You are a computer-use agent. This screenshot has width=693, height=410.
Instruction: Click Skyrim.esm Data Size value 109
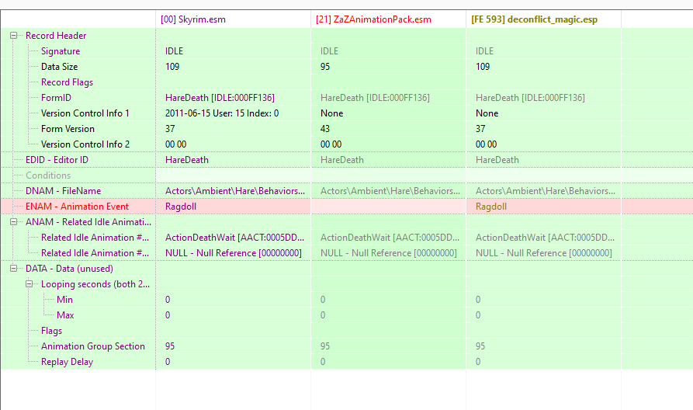[172, 67]
